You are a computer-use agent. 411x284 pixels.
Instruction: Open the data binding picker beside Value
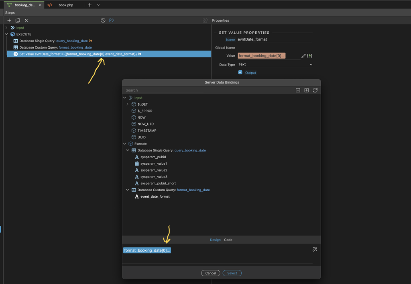(310, 56)
